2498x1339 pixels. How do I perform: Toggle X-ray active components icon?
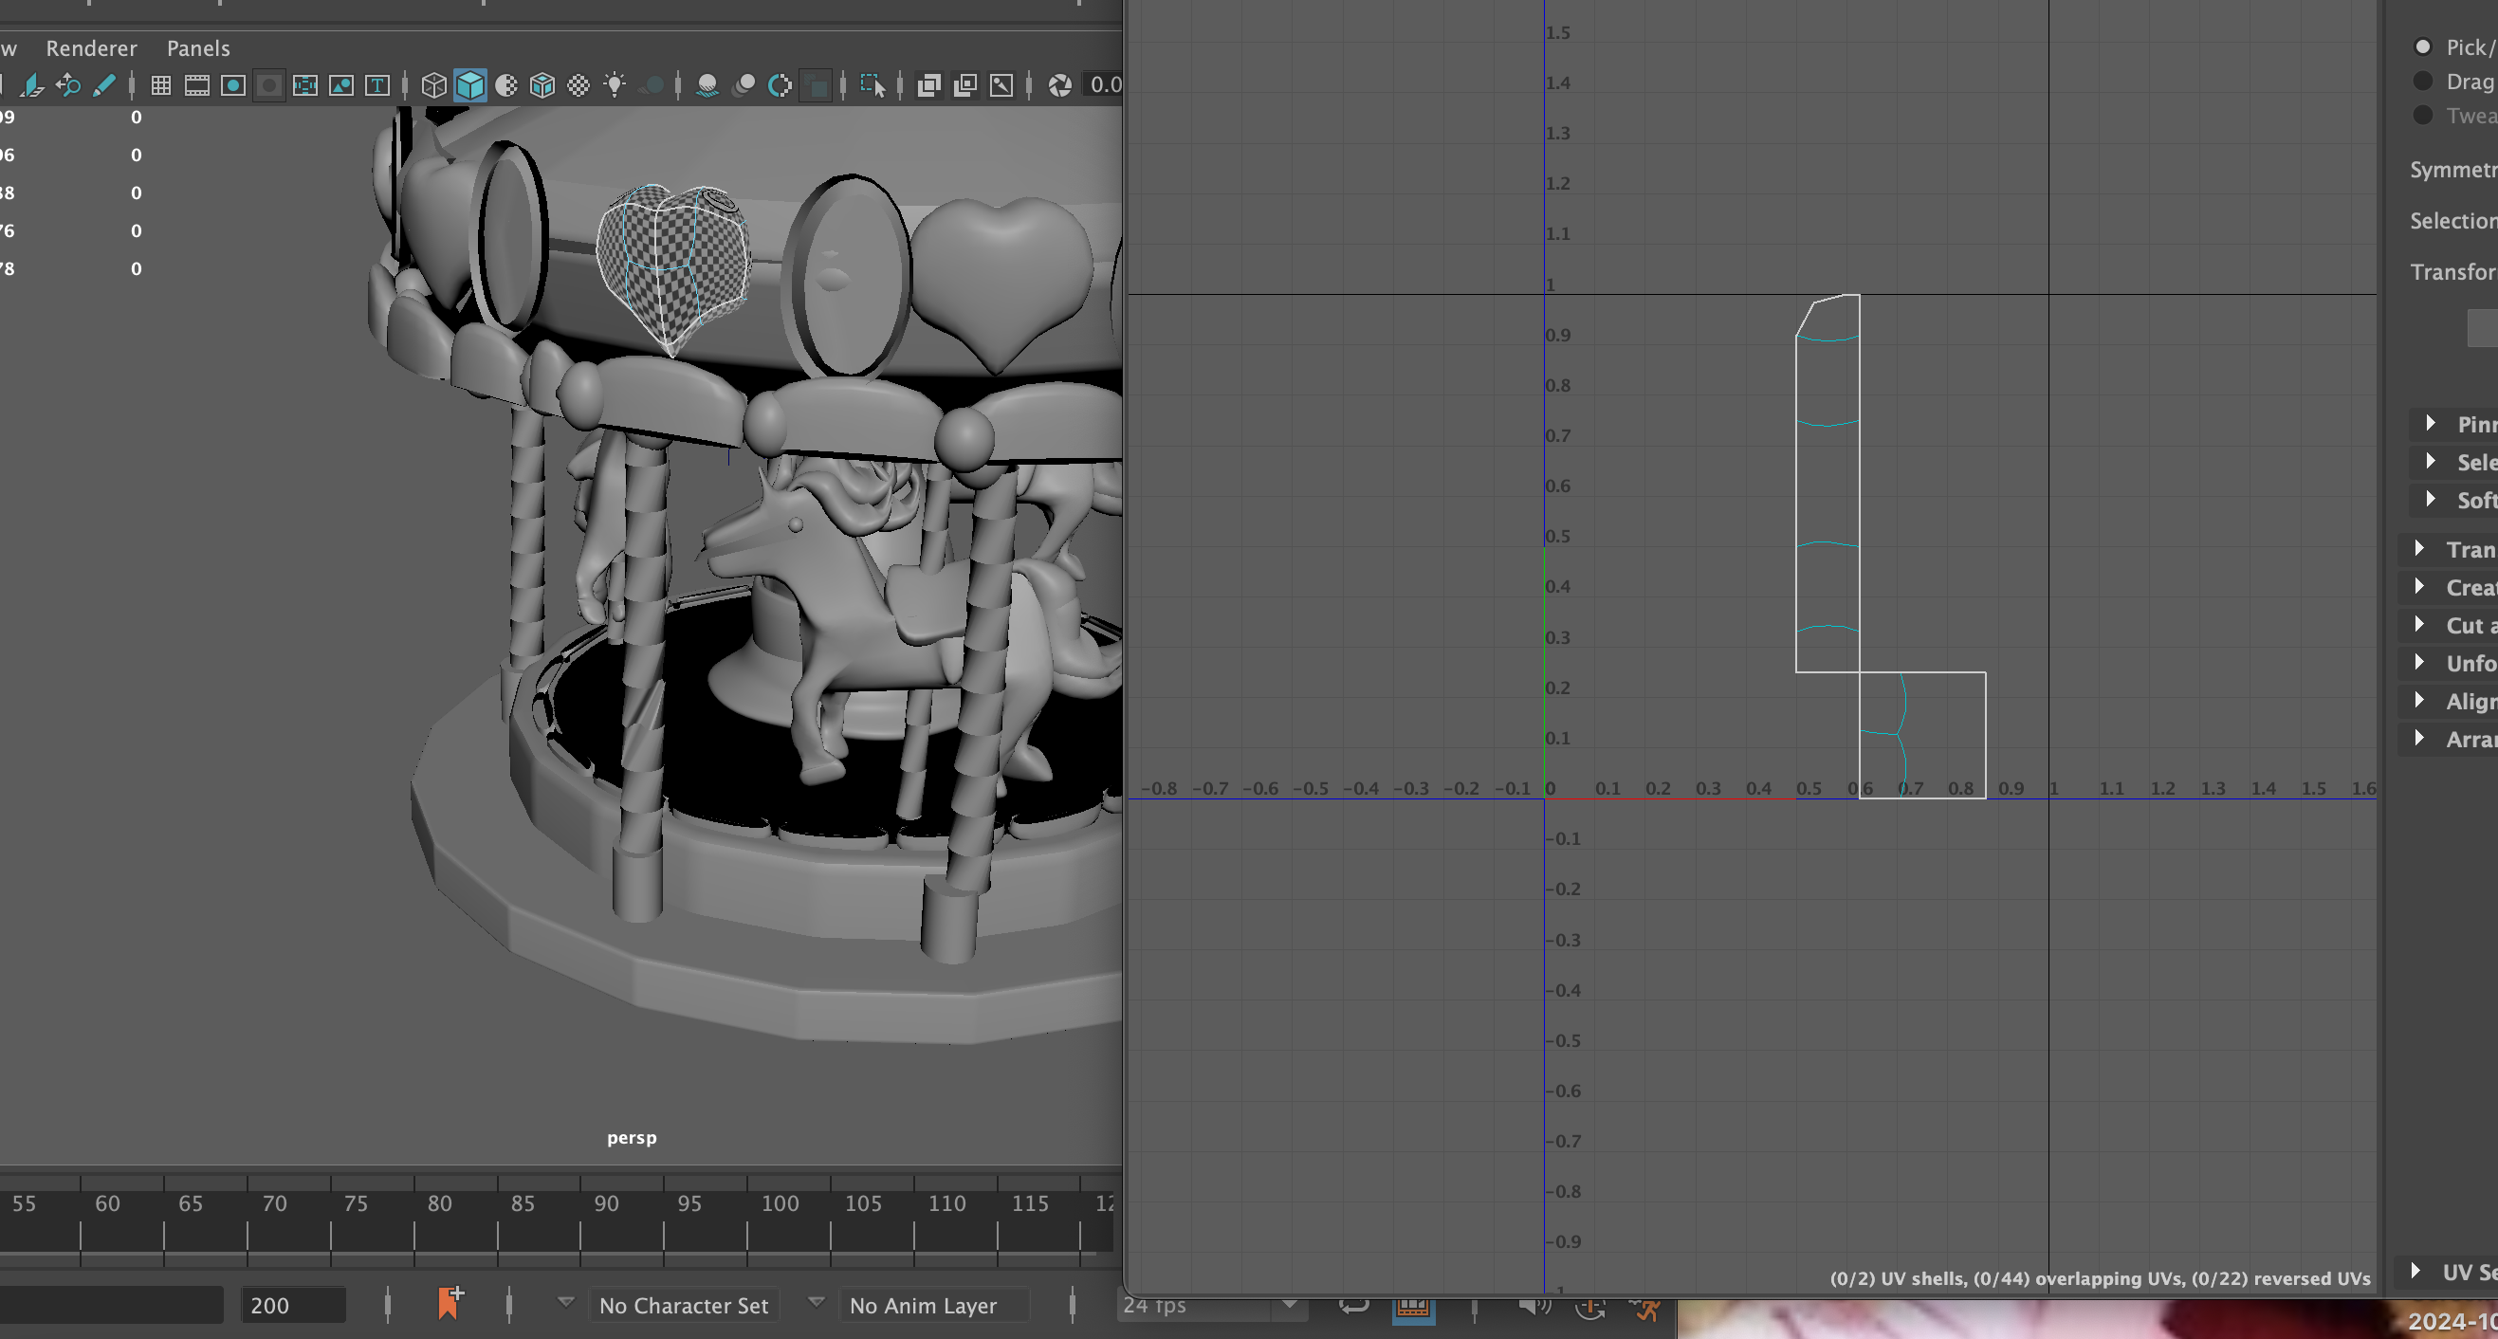pos(964,85)
